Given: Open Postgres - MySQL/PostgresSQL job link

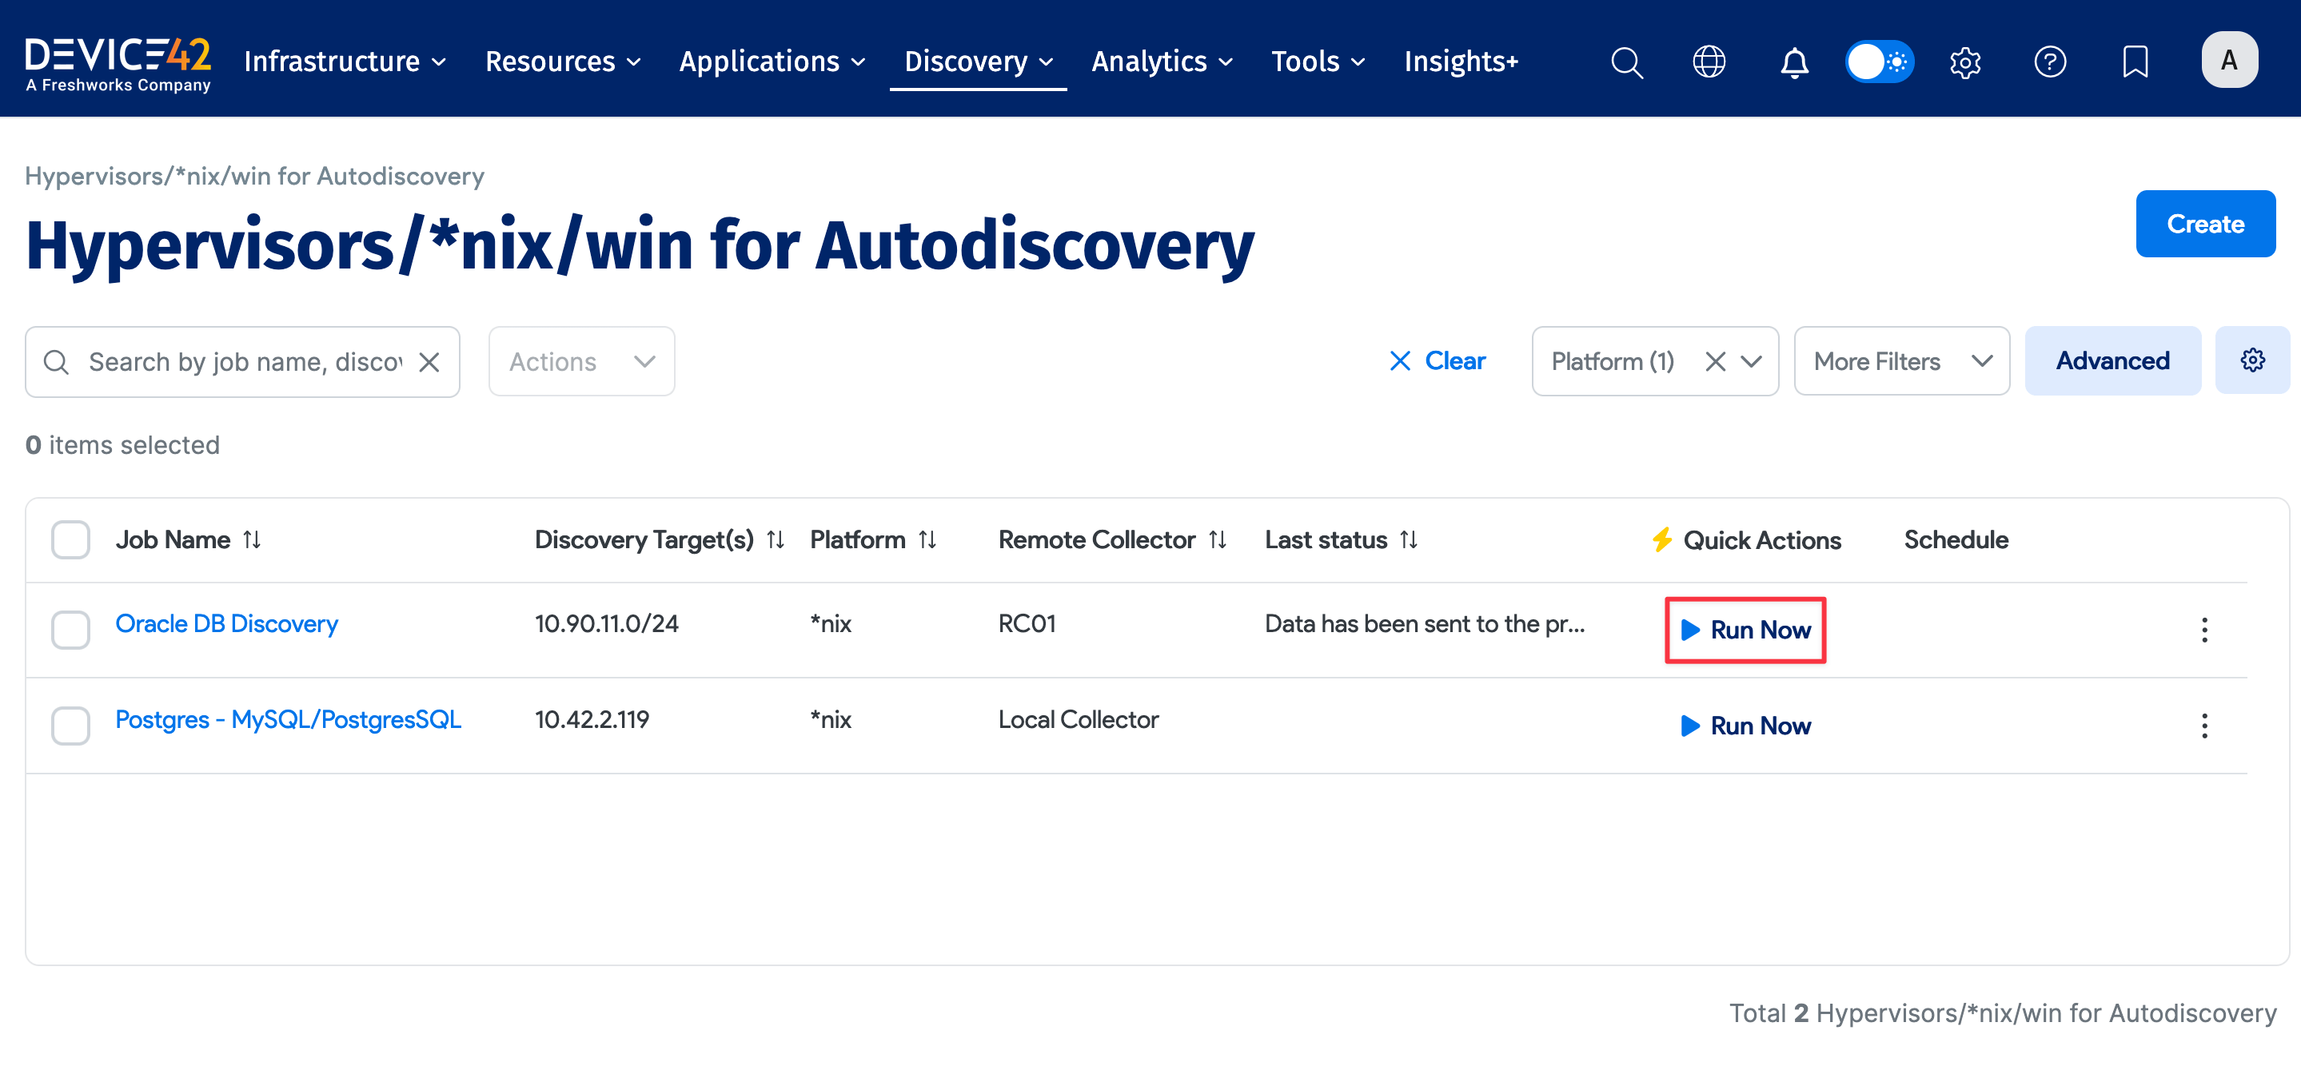Looking at the screenshot, I should click(288, 718).
